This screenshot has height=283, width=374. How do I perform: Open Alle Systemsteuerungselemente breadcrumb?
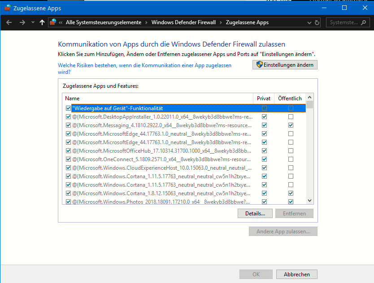tap(104, 22)
